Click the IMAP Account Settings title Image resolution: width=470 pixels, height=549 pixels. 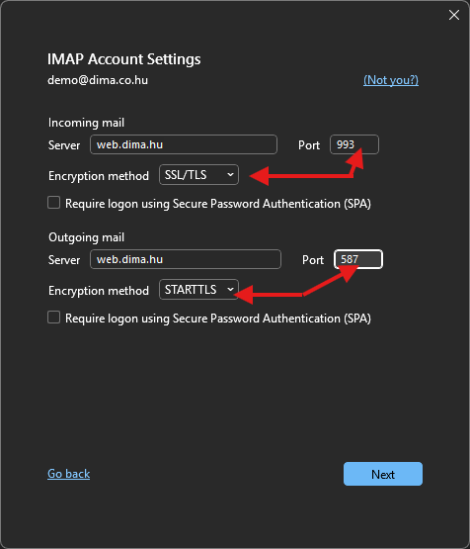[124, 59]
